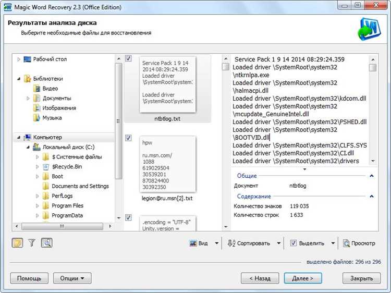This screenshot has width=391, height=293.
Task: Click the $ Системные файлы folder icon
Action: (x=46, y=157)
